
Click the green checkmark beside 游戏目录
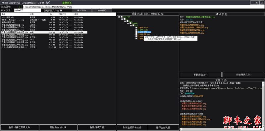tap(20, 7)
